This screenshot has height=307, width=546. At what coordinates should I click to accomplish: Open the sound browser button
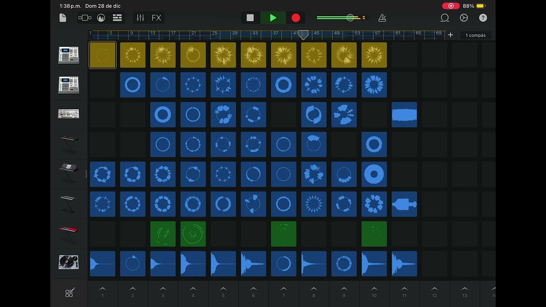click(85, 17)
